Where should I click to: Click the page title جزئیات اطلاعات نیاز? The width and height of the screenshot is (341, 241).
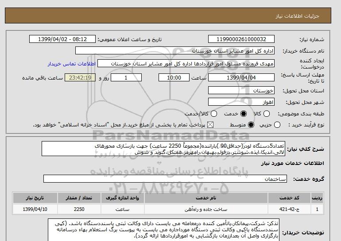[297, 16]
